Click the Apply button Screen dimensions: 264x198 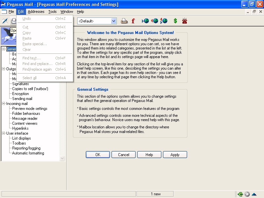coord(175,154)
